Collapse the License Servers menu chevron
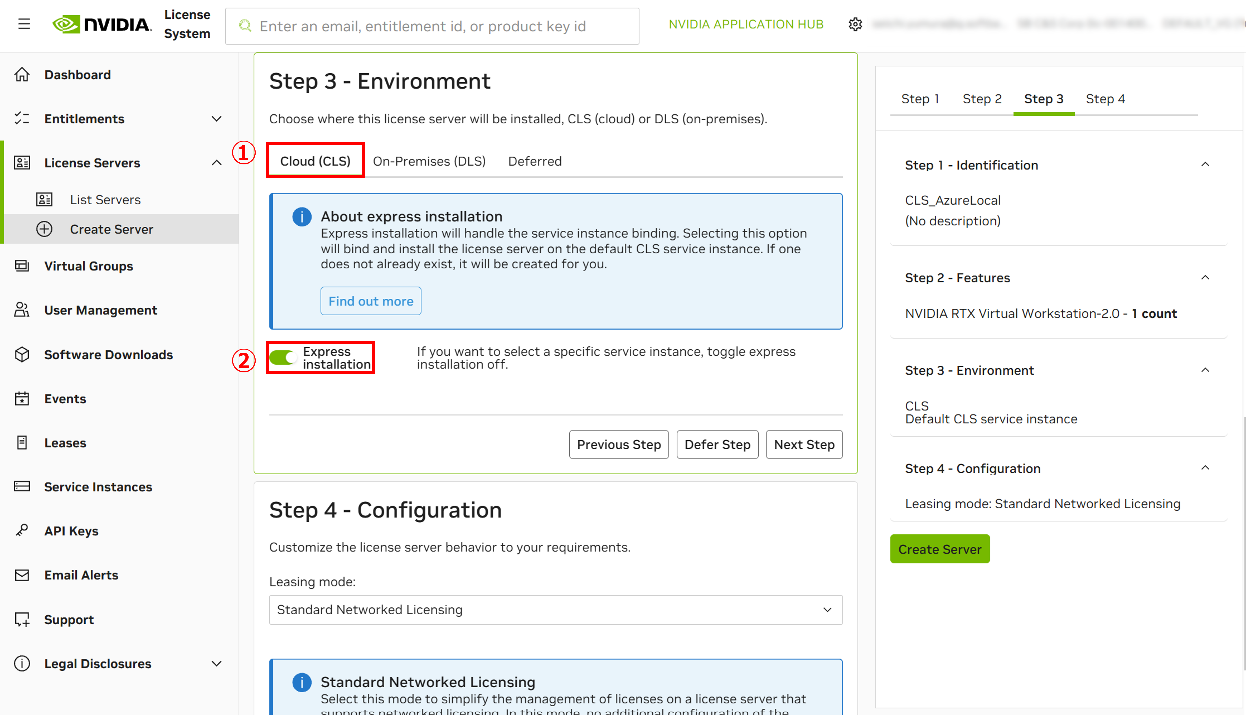 tap(217, 163)
